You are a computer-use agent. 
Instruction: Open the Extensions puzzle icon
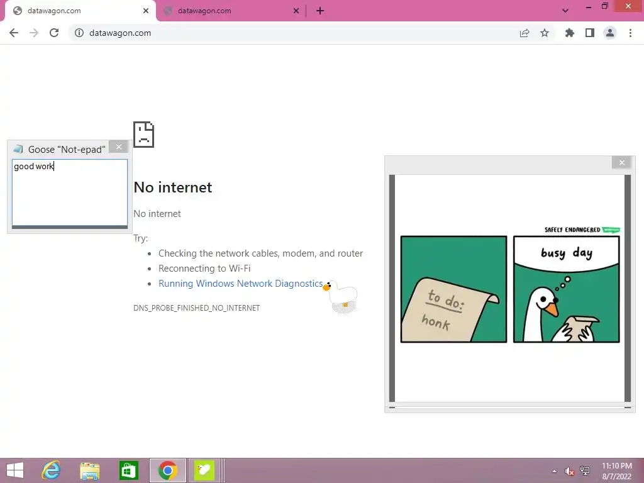(569, 33)
